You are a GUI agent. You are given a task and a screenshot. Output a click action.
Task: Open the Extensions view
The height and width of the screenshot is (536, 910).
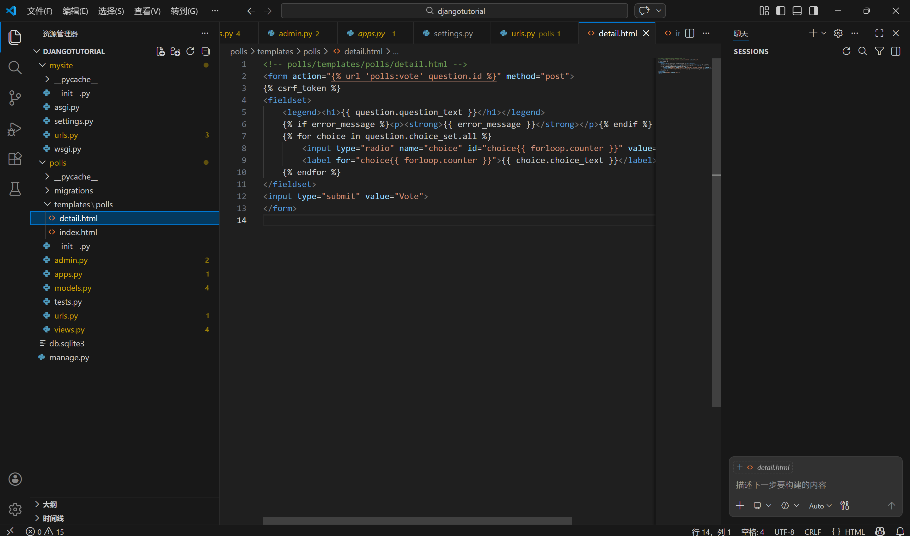point(15,159)
